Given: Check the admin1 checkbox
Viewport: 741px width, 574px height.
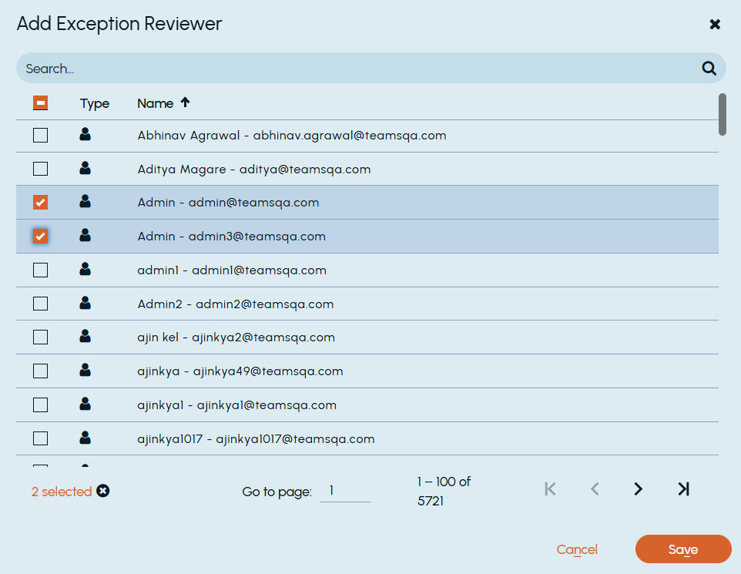Looking at the screenshot, I should (41, 270).
